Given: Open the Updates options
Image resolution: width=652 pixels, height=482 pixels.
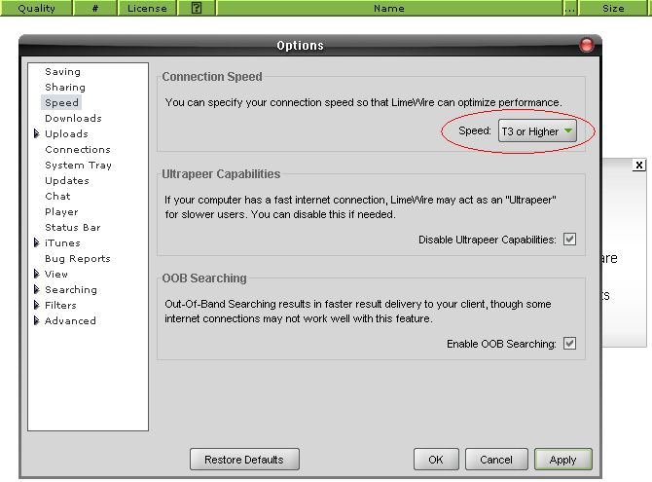Looking at the screenshot, I should click(66, 181).
